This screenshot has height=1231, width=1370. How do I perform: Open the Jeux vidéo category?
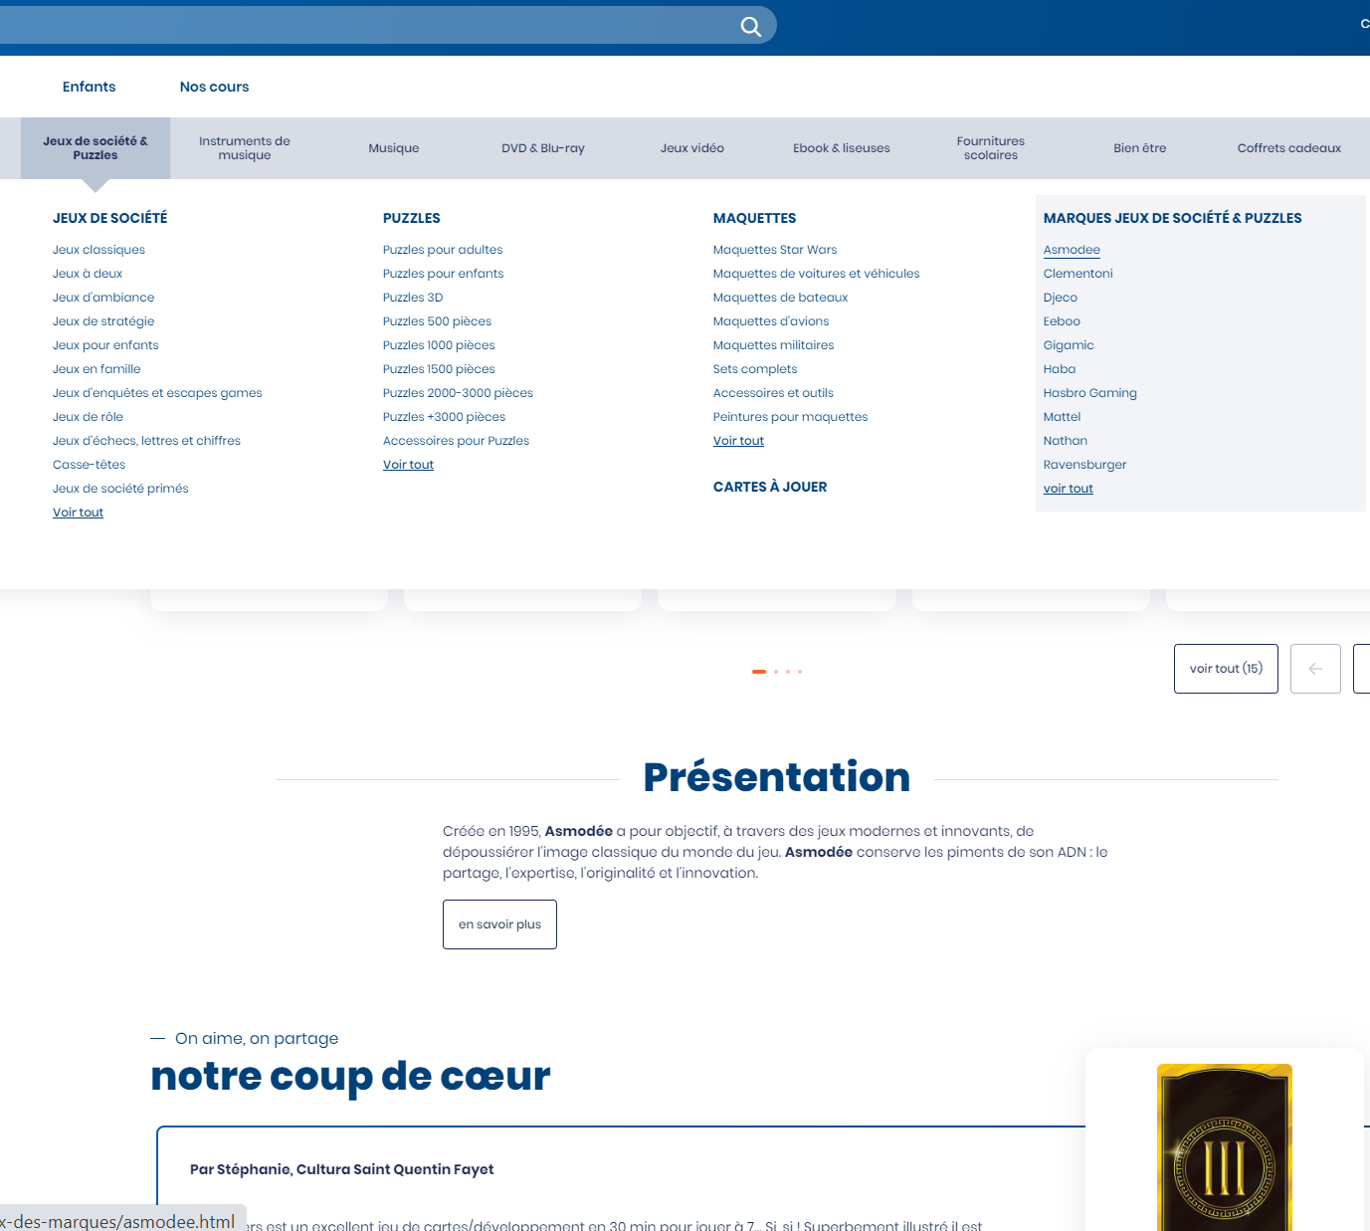(692, 148)
